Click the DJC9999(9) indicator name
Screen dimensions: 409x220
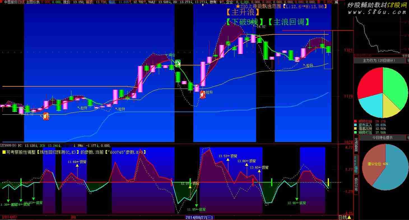8,146
